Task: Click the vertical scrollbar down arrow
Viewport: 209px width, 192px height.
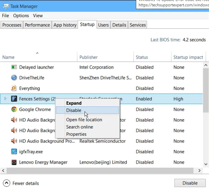Action: 206,164
